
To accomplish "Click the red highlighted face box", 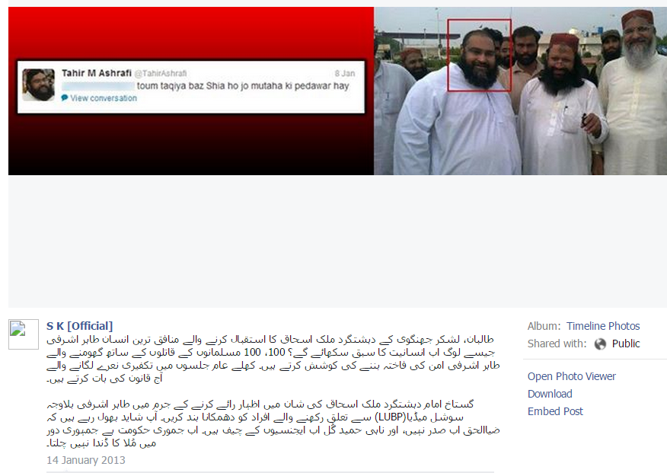I will pos(479,55).
